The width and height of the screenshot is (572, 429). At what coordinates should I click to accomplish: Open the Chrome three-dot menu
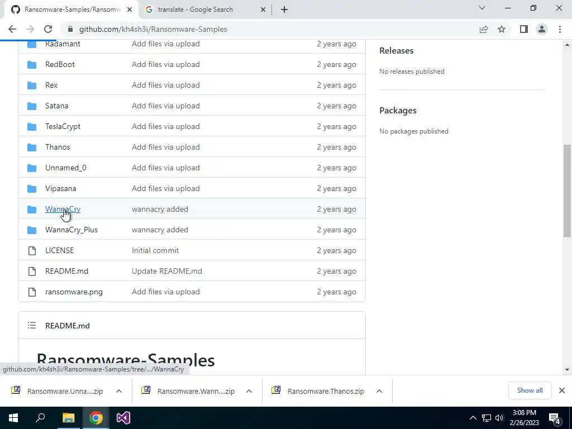(x=560, y=29)
